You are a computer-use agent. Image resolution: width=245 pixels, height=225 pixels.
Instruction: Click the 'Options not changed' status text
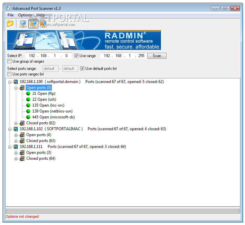[22, 216]
